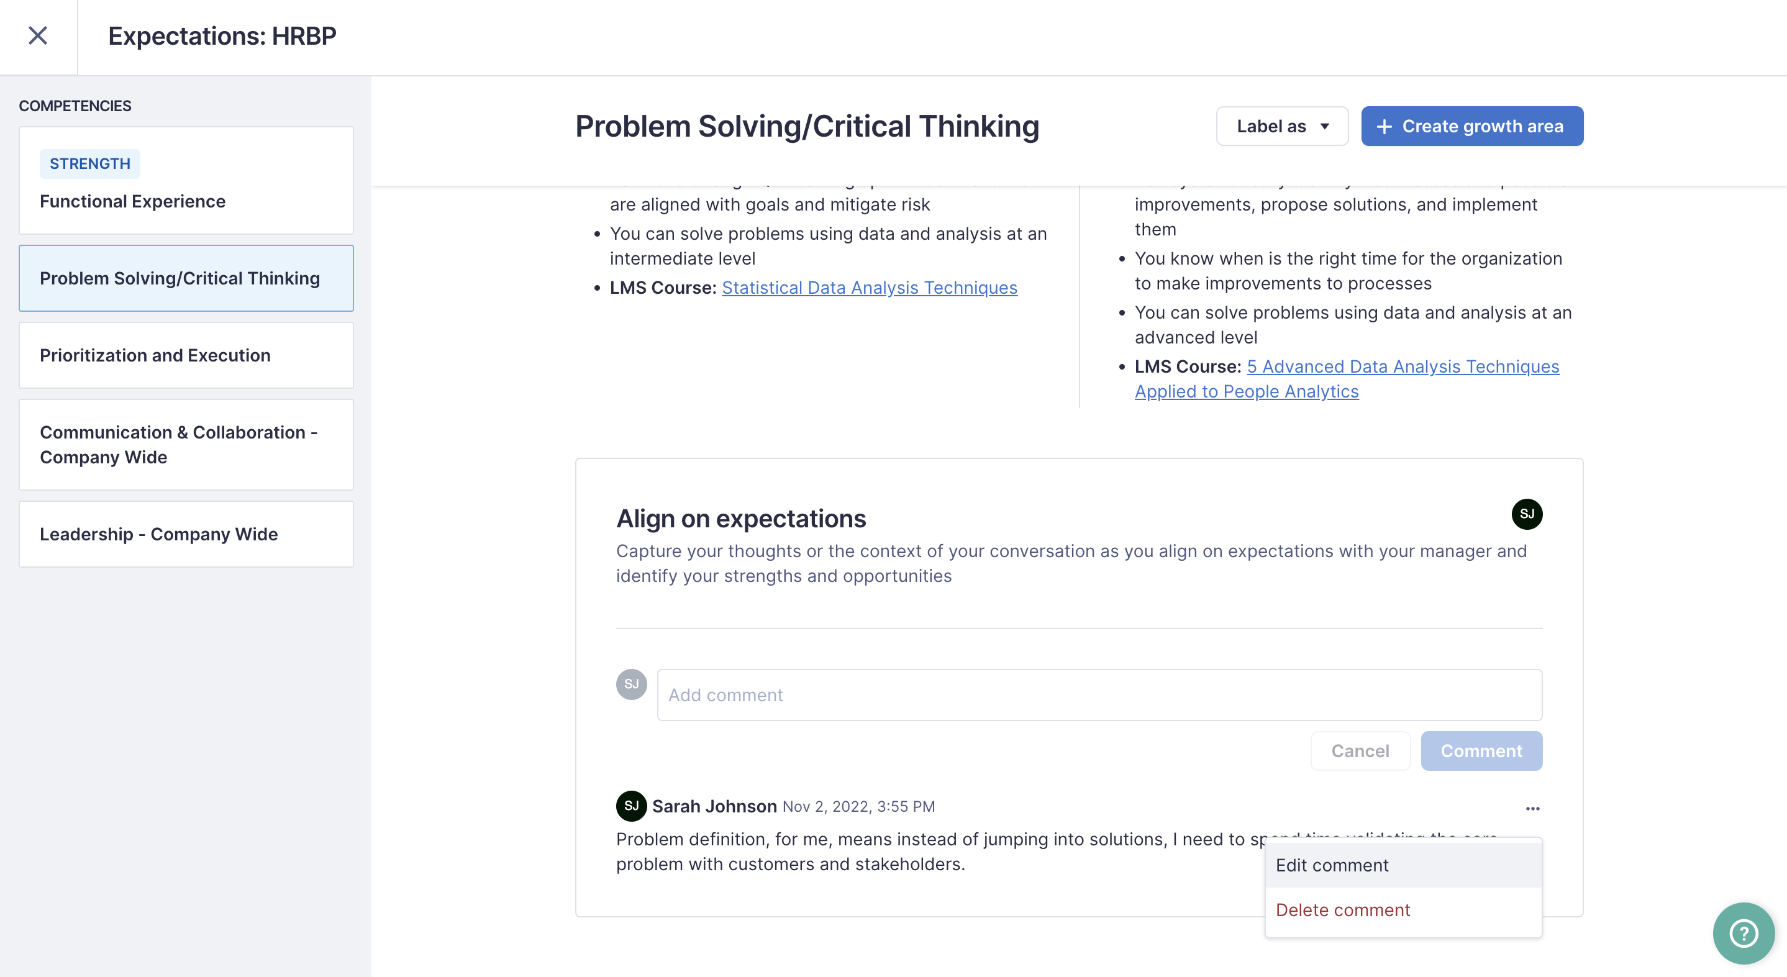Image resolution: width=1787 pixels, height=977 pixels.
Task: Open Functional Experience competency
Action: click(186, 180)
